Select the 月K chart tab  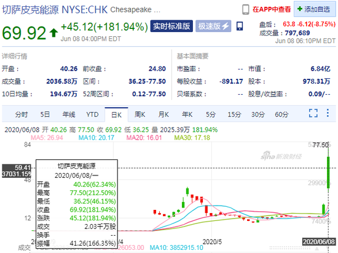(163, 114)
